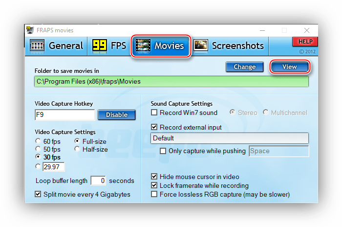Click View to open movies folder
Screen dimensions: 342x227
[x=289, y=67]
